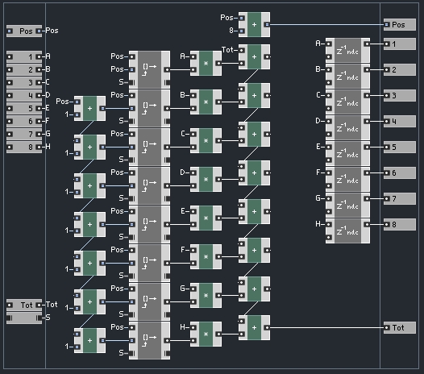The image size is (424, 374).
Task: Select the Pos input port module
Action: point(24,31)
